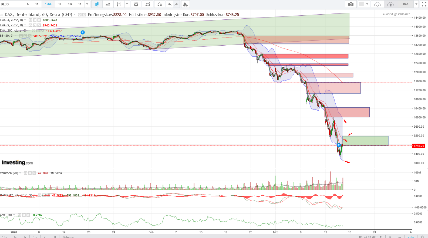The width and height of the screenshot is (428, 238).
Task: Open the 'Gehe zu...' date picker
Action: (x=70, y=237)
